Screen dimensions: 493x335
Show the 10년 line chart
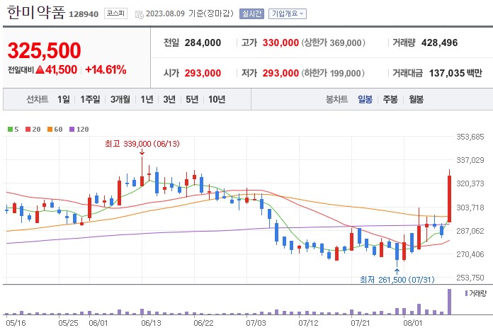(x=217, y=100)
